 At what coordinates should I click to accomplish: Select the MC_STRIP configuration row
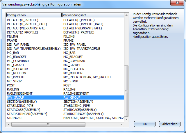click(x=65, y=81)
